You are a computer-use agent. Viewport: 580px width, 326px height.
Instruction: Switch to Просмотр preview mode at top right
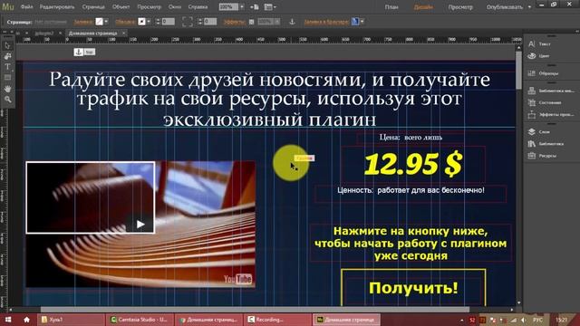pos(460,7)
